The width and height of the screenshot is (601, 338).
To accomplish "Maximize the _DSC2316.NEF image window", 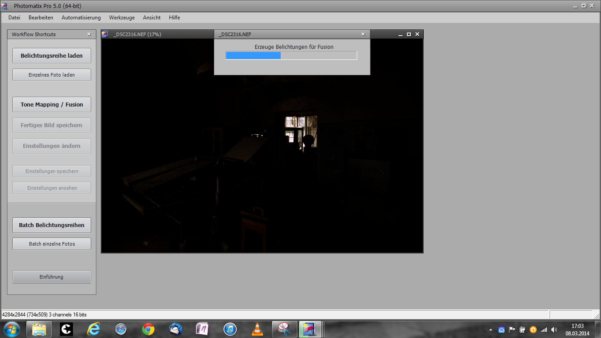I will 409,34.
